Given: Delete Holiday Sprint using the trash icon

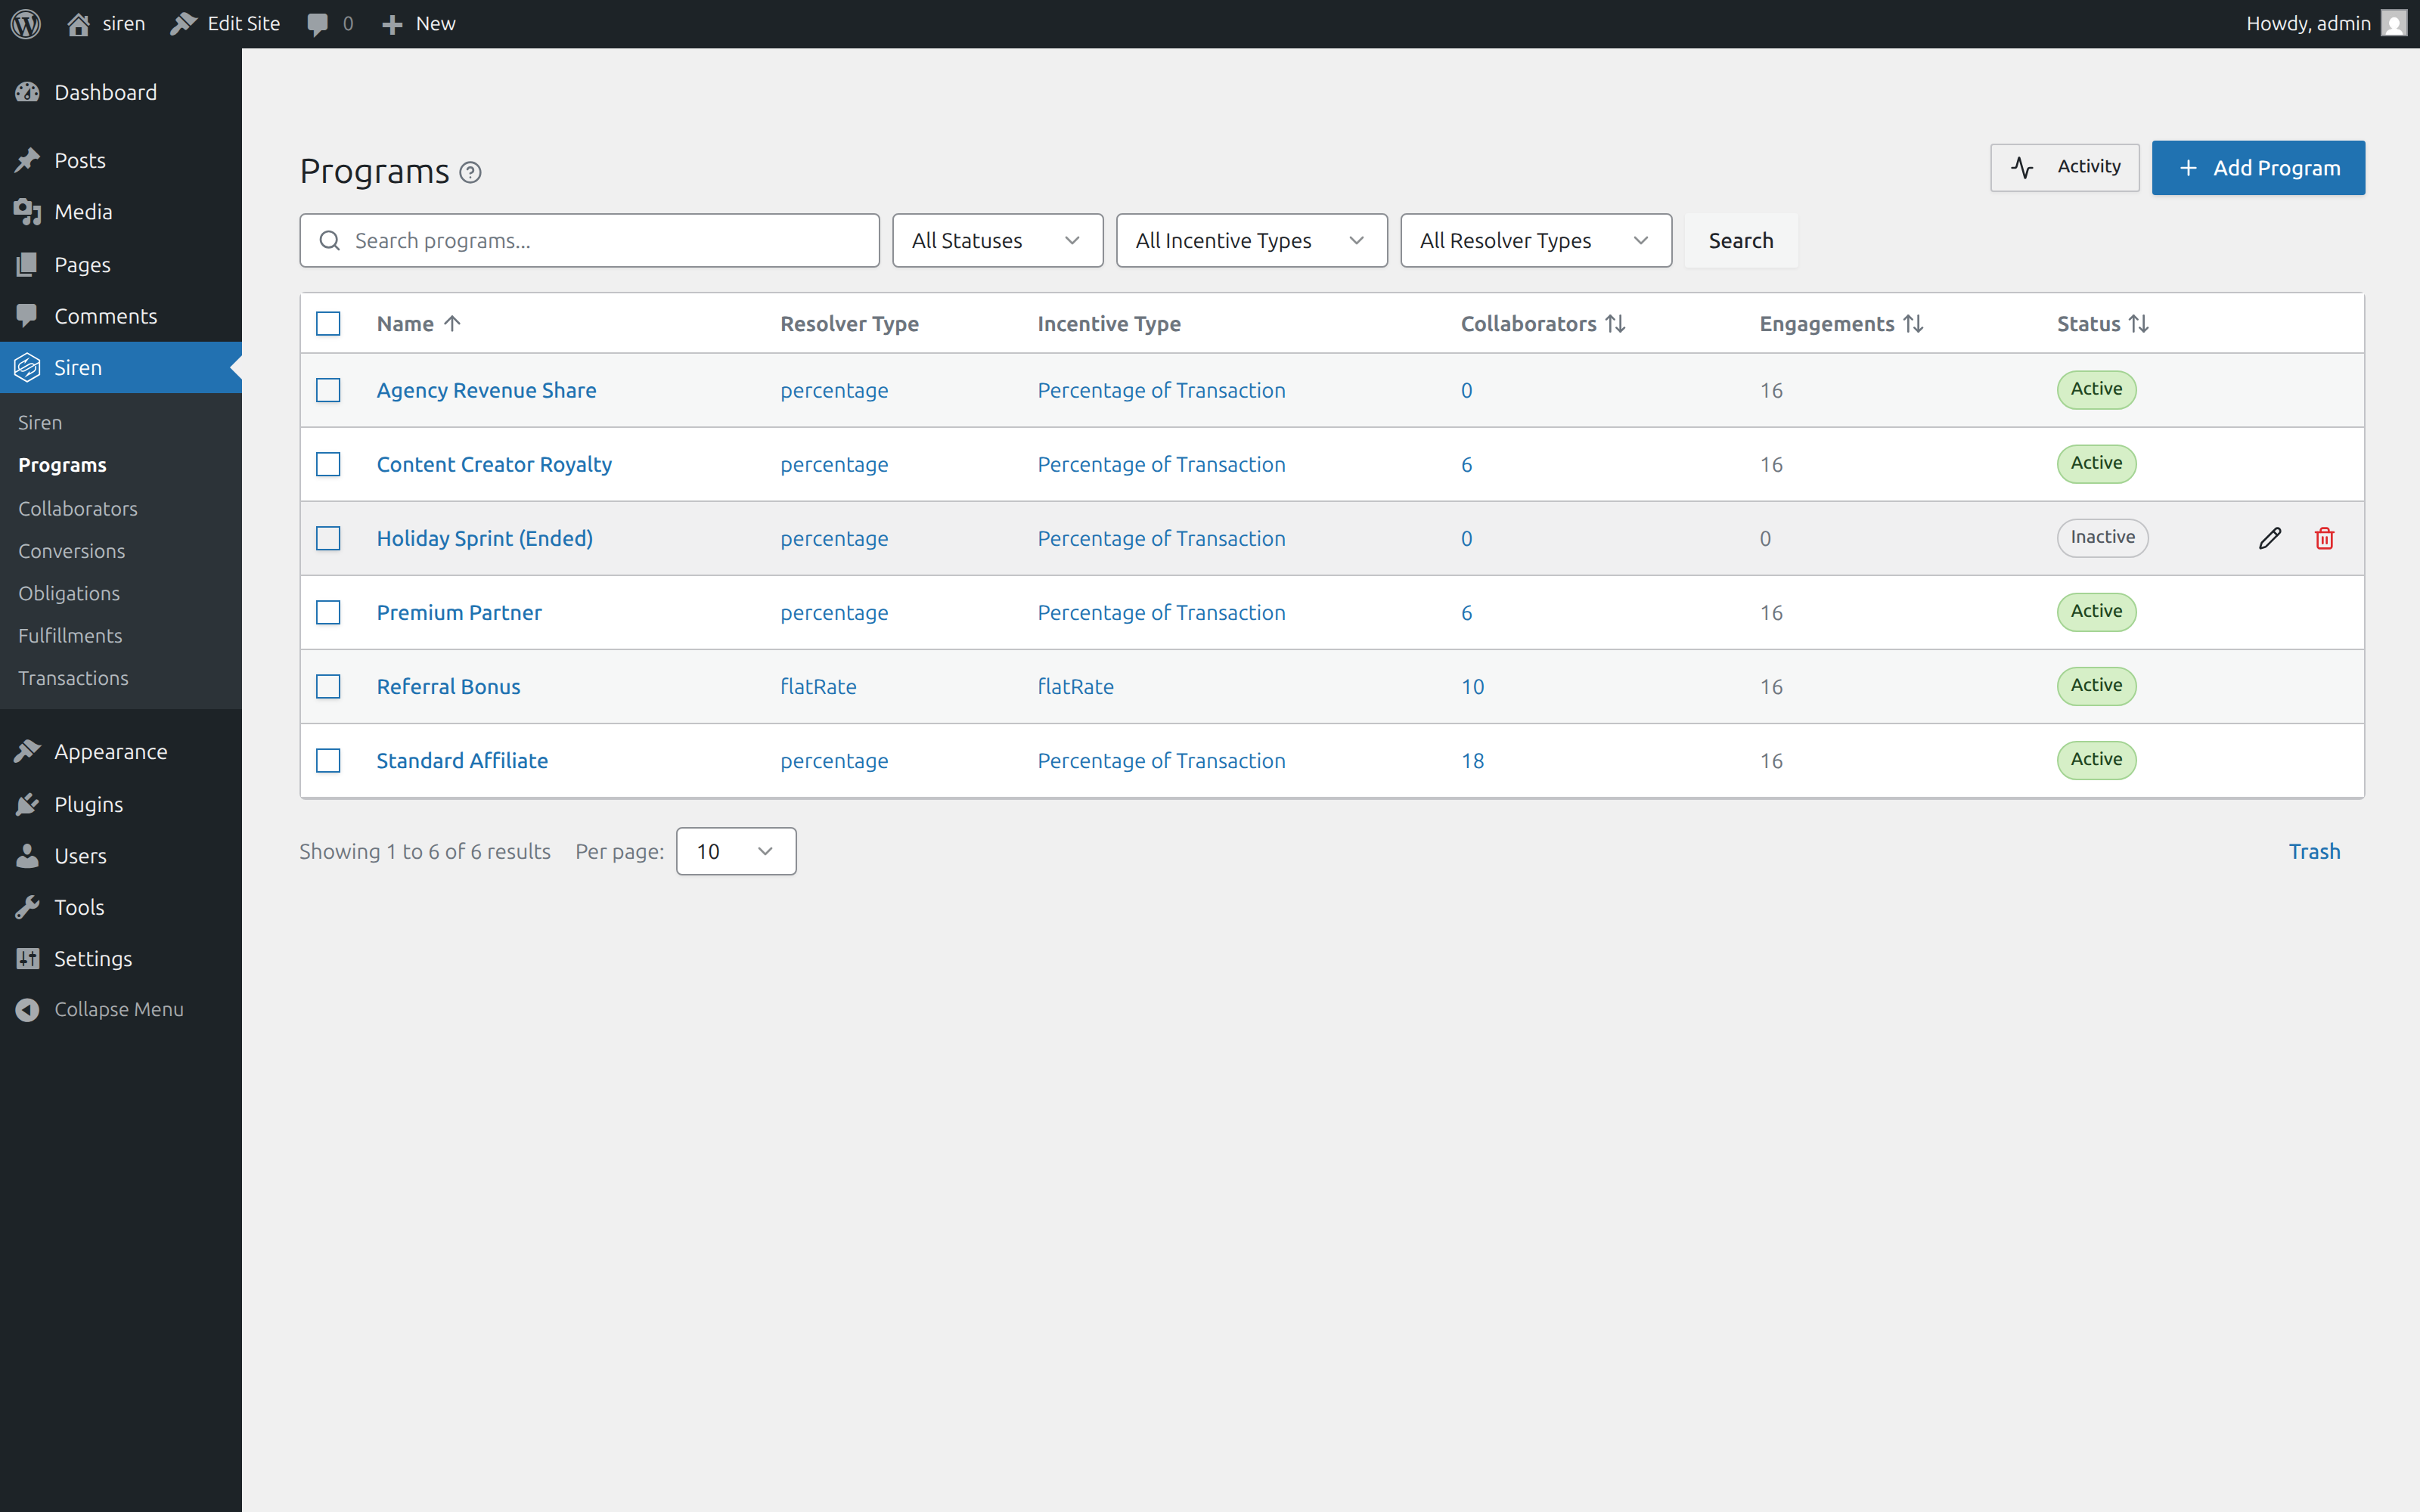Looking at the screenshot, I should click(2324, 538).
